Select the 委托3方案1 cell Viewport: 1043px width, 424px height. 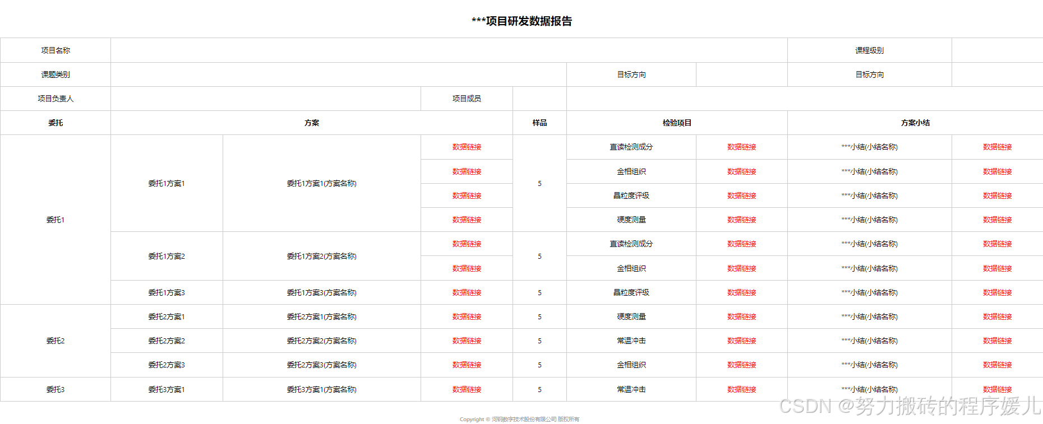coord(167,389)
